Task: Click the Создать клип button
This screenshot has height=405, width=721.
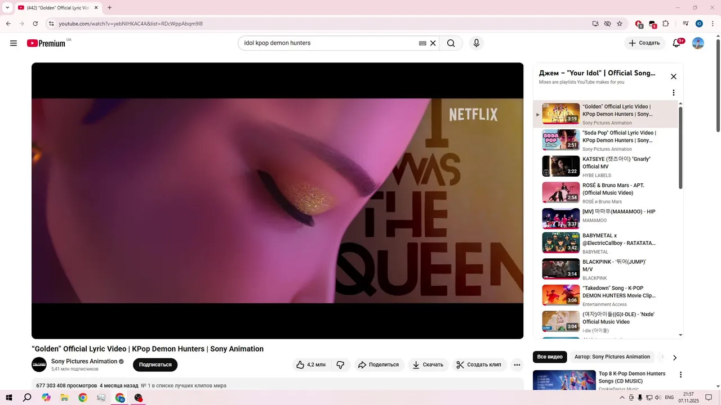Action: (x=479, y=364)
